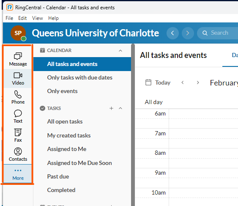238x206 pixels.
Task: Select Only tasks with due dates
Action: click(82, 77)
